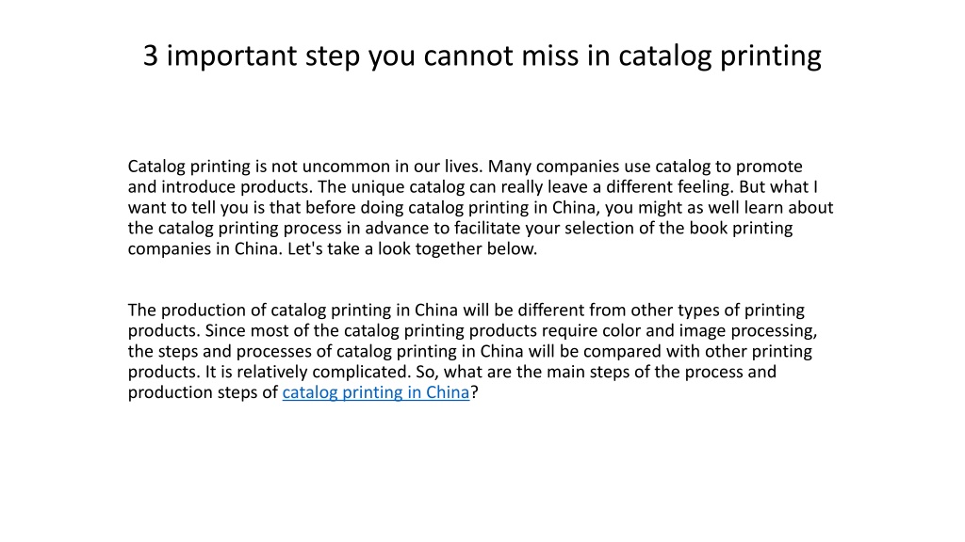This screenshot has width=965, height=542.
Task: Click the word 'important' in the title
Action: [232, 56]
